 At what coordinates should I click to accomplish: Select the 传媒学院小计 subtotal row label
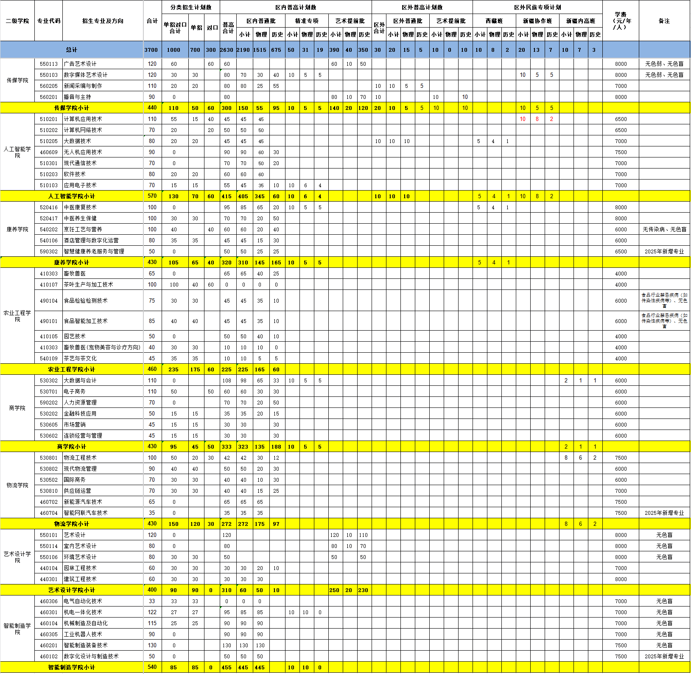72,108
